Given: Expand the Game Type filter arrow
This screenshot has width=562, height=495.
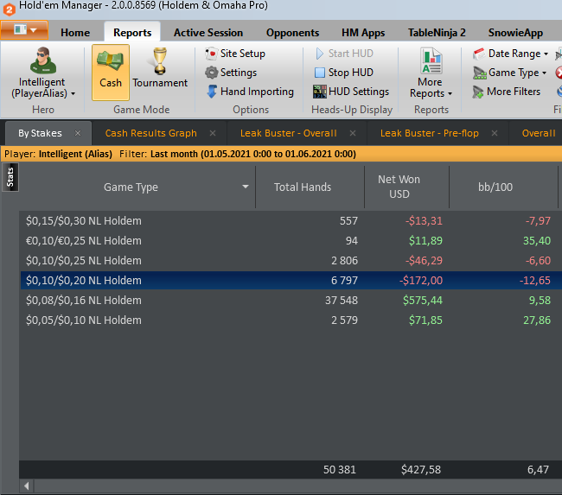Looking at the screenshot, I should point(544,73).
